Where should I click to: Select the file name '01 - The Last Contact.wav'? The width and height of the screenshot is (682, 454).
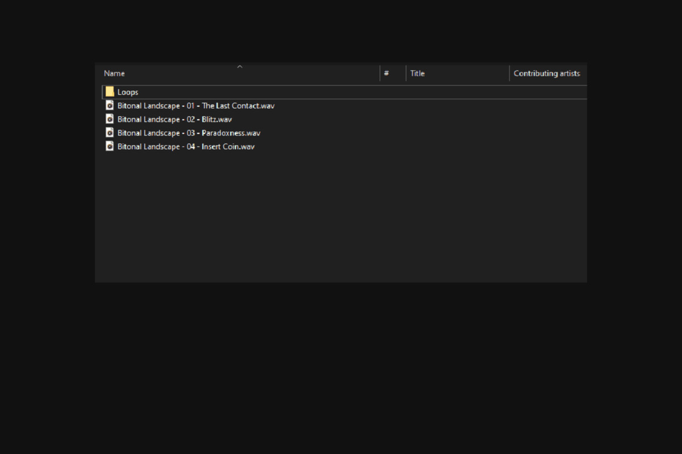click(x=196, y=106)
